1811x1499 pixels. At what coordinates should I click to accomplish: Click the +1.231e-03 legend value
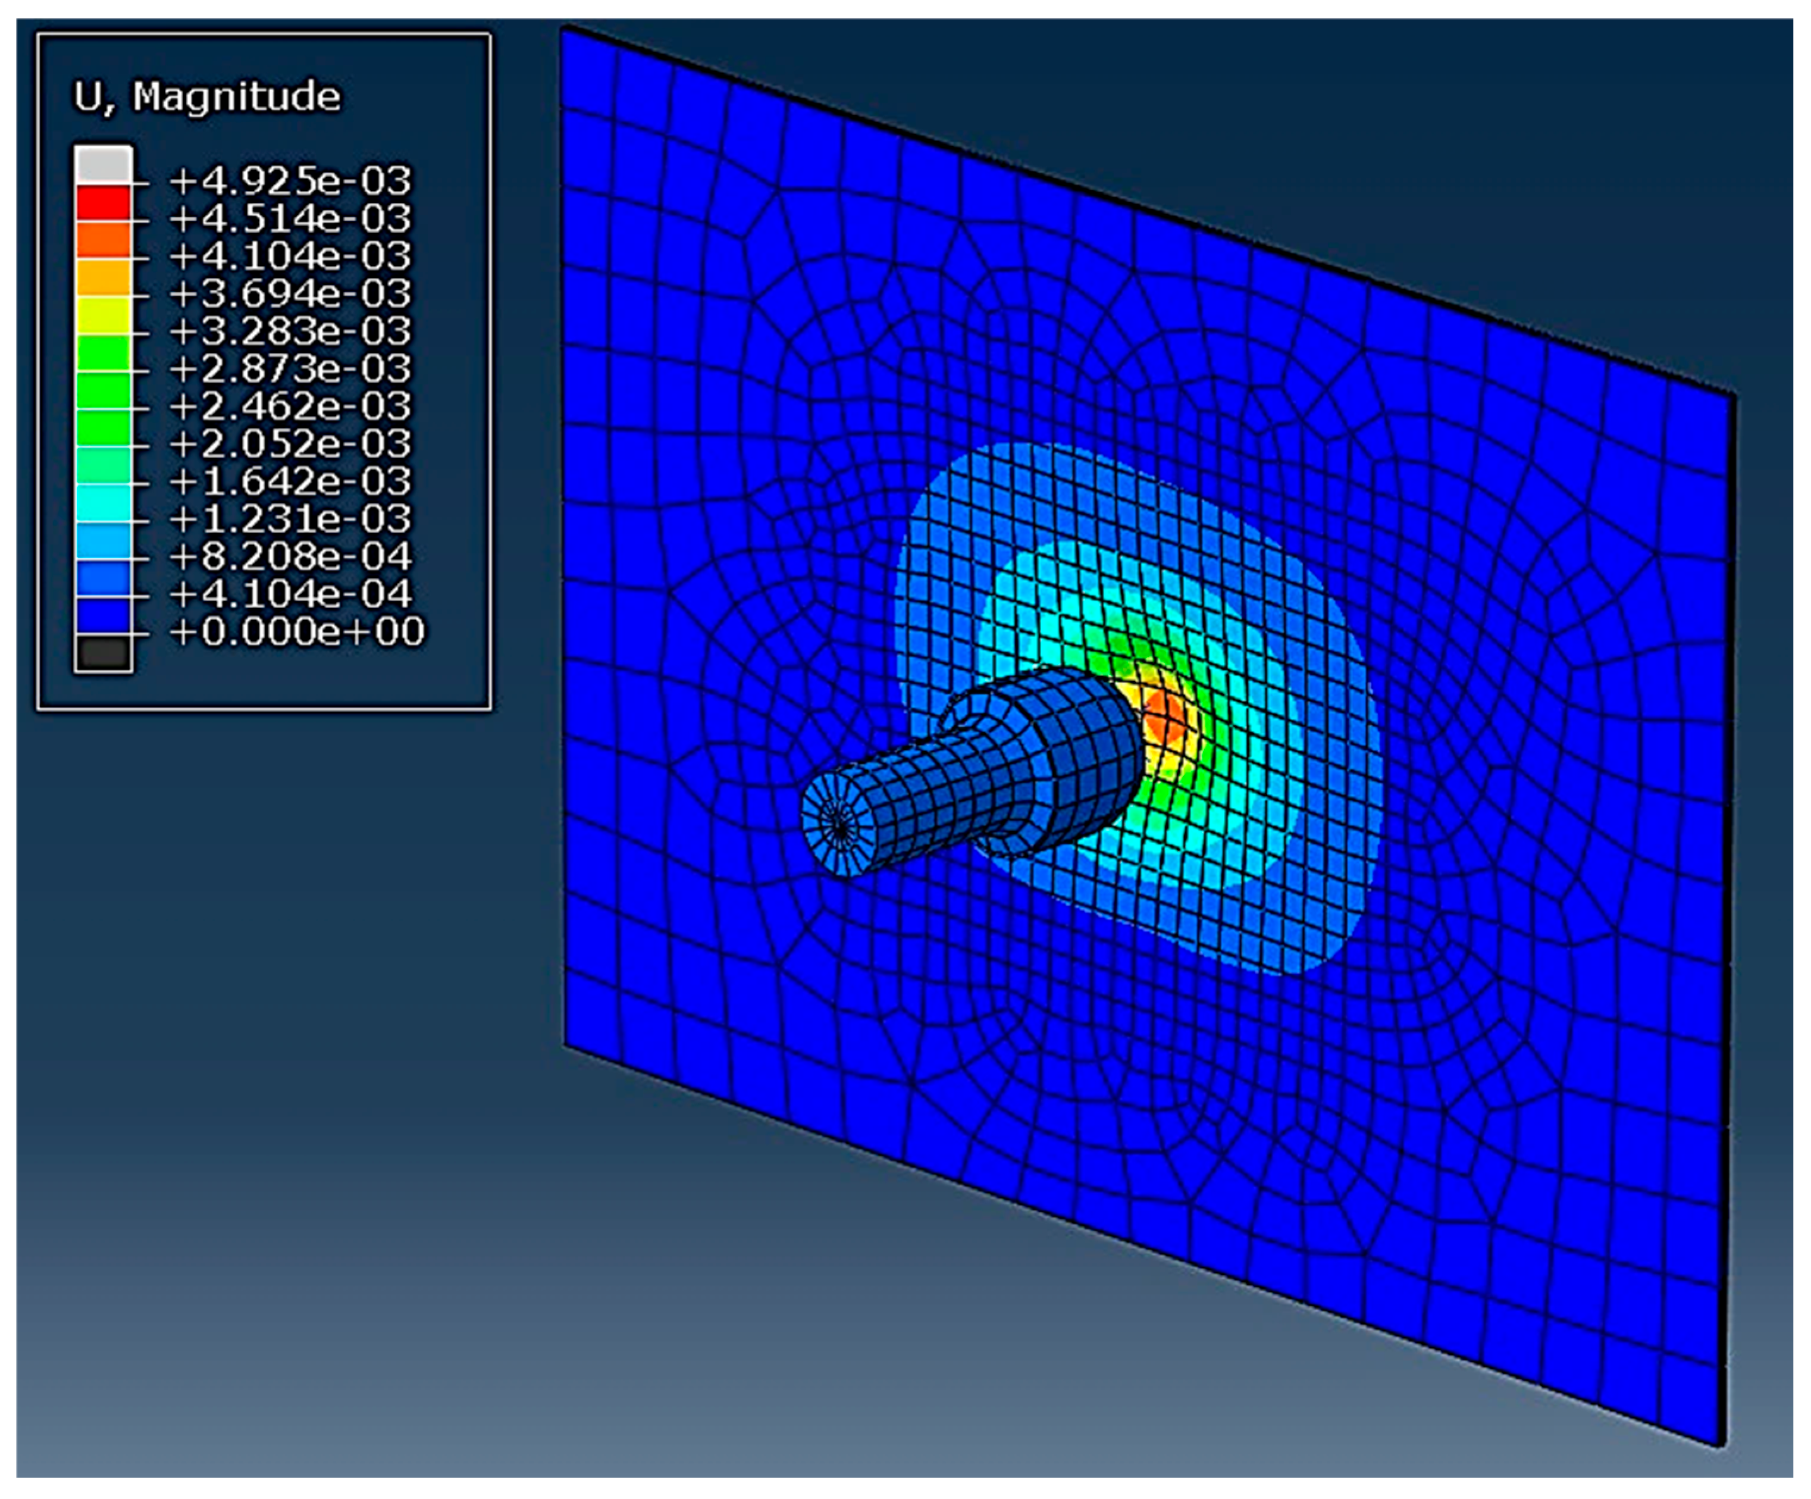[x=290, y=520]
